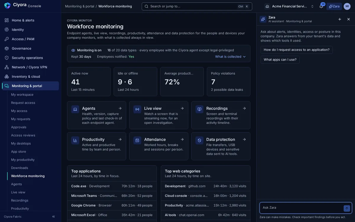355x222 pixels.
Task: Open Inventory & cloud section
Action: (30, 76)
